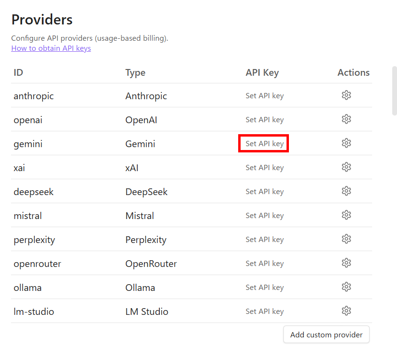Set the API key for Gemini
The width and height of the screenshot is (397, 358).
pyautogui.click(x=265, y=144)
